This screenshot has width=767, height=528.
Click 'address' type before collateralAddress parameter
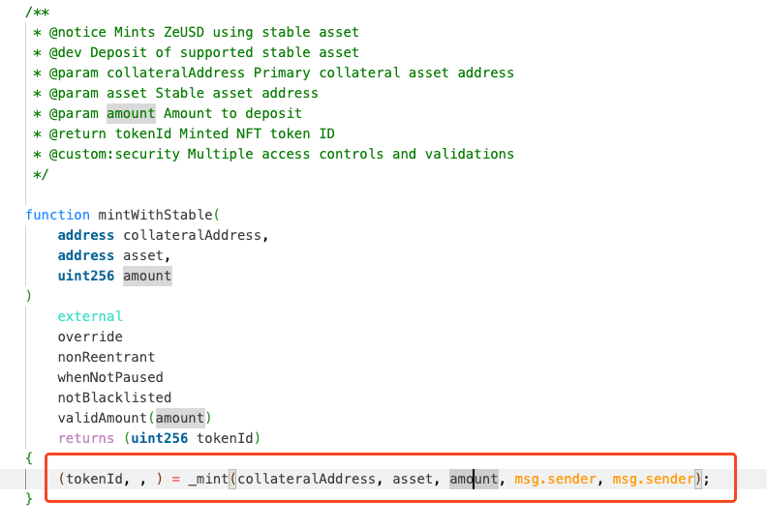[86, 235]
